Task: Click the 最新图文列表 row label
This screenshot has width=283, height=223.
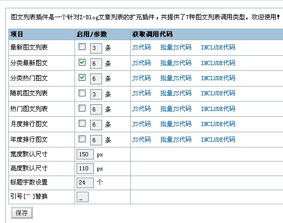Action: point(29,47)
